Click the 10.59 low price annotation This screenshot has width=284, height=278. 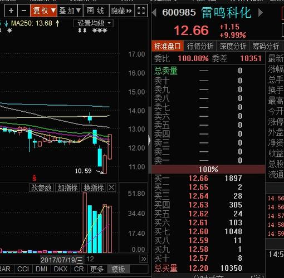(83, 171)
